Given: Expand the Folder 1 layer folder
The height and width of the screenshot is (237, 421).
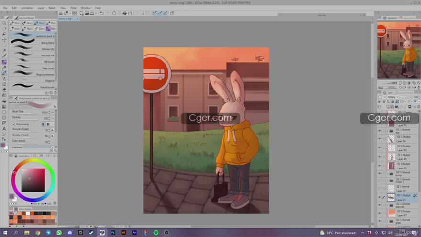Looking at the screenshot, I should point(388,181).
